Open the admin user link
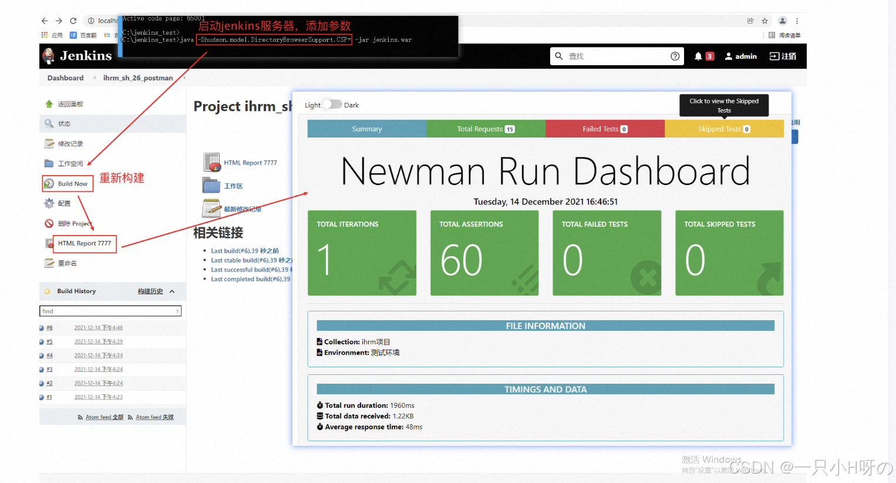The width and height of the screenshot is (896, 483). [x=741, y=56]
